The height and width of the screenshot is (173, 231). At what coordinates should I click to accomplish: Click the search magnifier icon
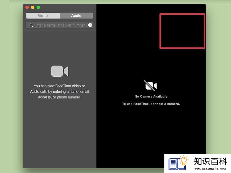31,25
